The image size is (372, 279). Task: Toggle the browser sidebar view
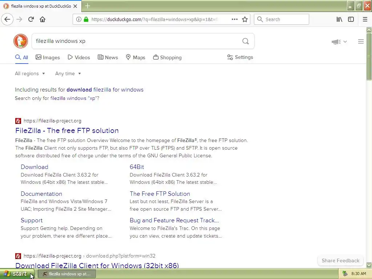point(351,20)
